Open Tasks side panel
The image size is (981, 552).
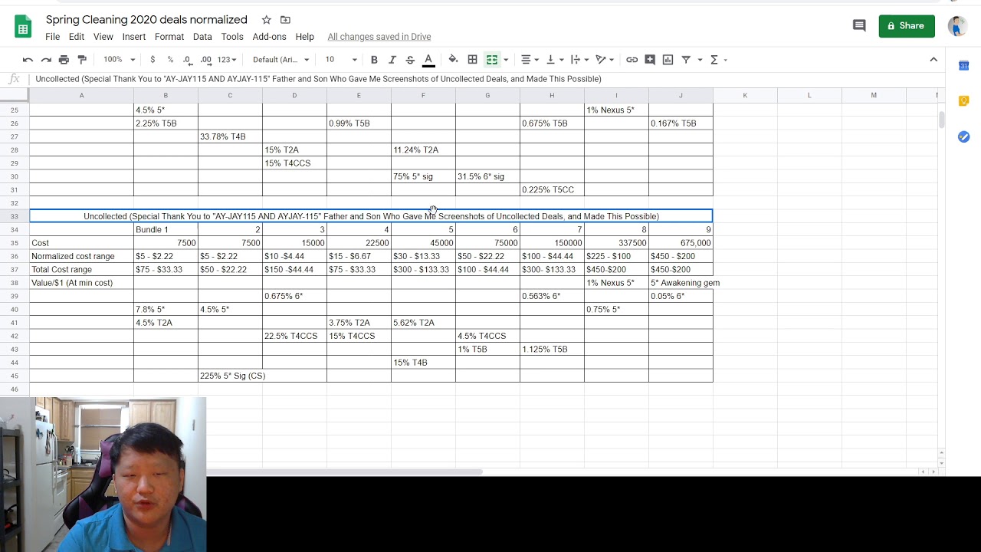point(964,136)
